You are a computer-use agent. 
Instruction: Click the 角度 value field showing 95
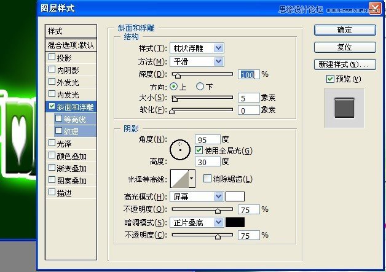pos(208,139)
